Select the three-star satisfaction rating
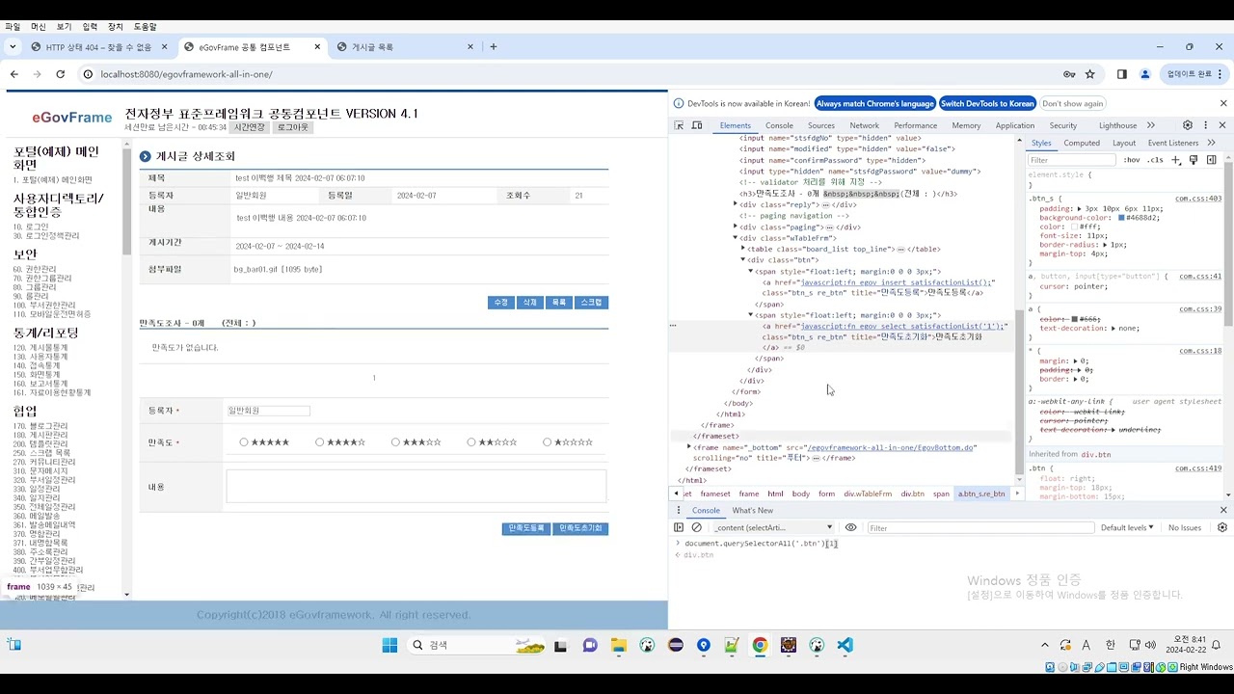This screenshot has width=1234, height=694. pos(395,442)
